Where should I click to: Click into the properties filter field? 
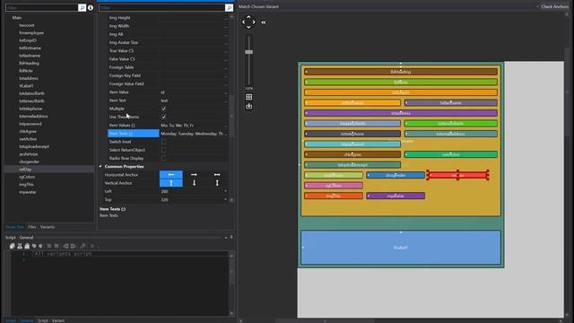tap(161, 7)
